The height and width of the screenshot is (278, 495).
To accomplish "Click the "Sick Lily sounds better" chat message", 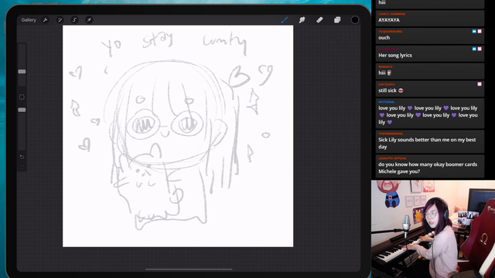I will pos(430,141).
